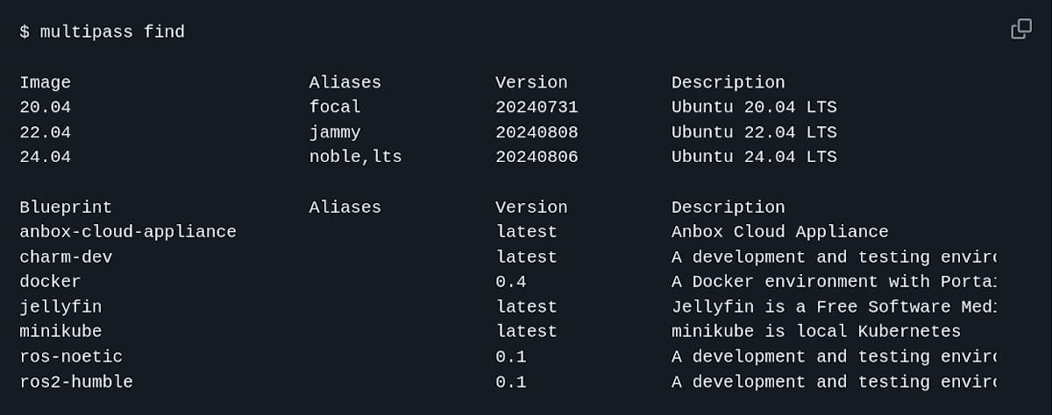Click the 'focal' alias
The height and width of the screenshot is (415, 1052).
tap(335, 108)
